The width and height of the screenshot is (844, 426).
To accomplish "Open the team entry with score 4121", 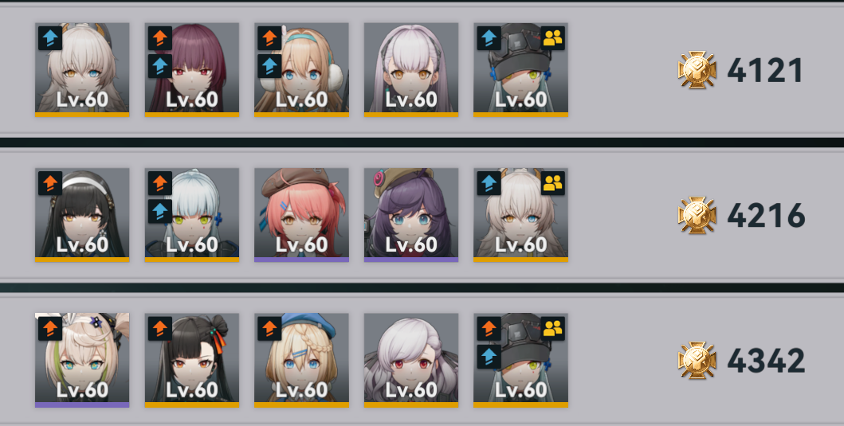I will tap(422, 70).
